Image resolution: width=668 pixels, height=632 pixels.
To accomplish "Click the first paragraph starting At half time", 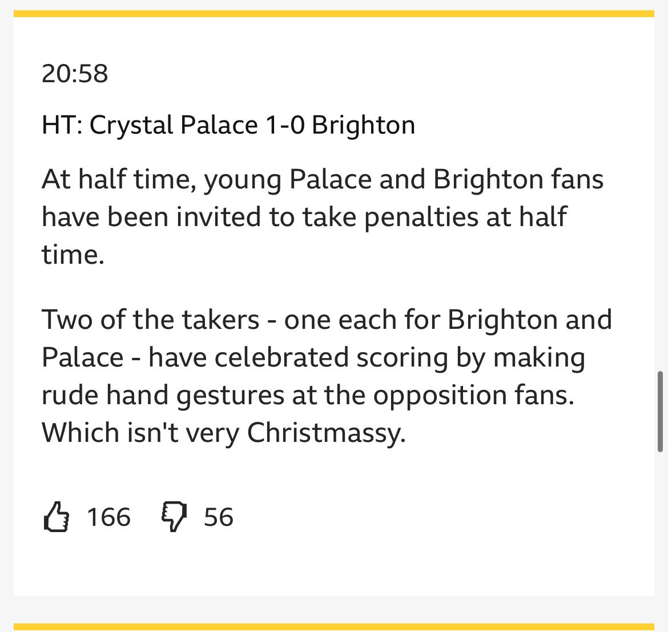I will (323, 217).
